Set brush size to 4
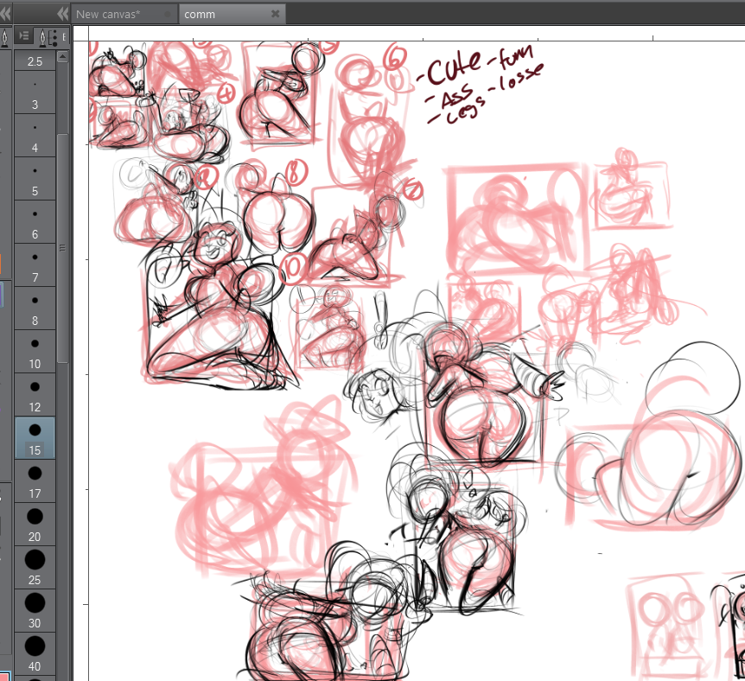This screenshot has width=745, height=681. point(35,136)
